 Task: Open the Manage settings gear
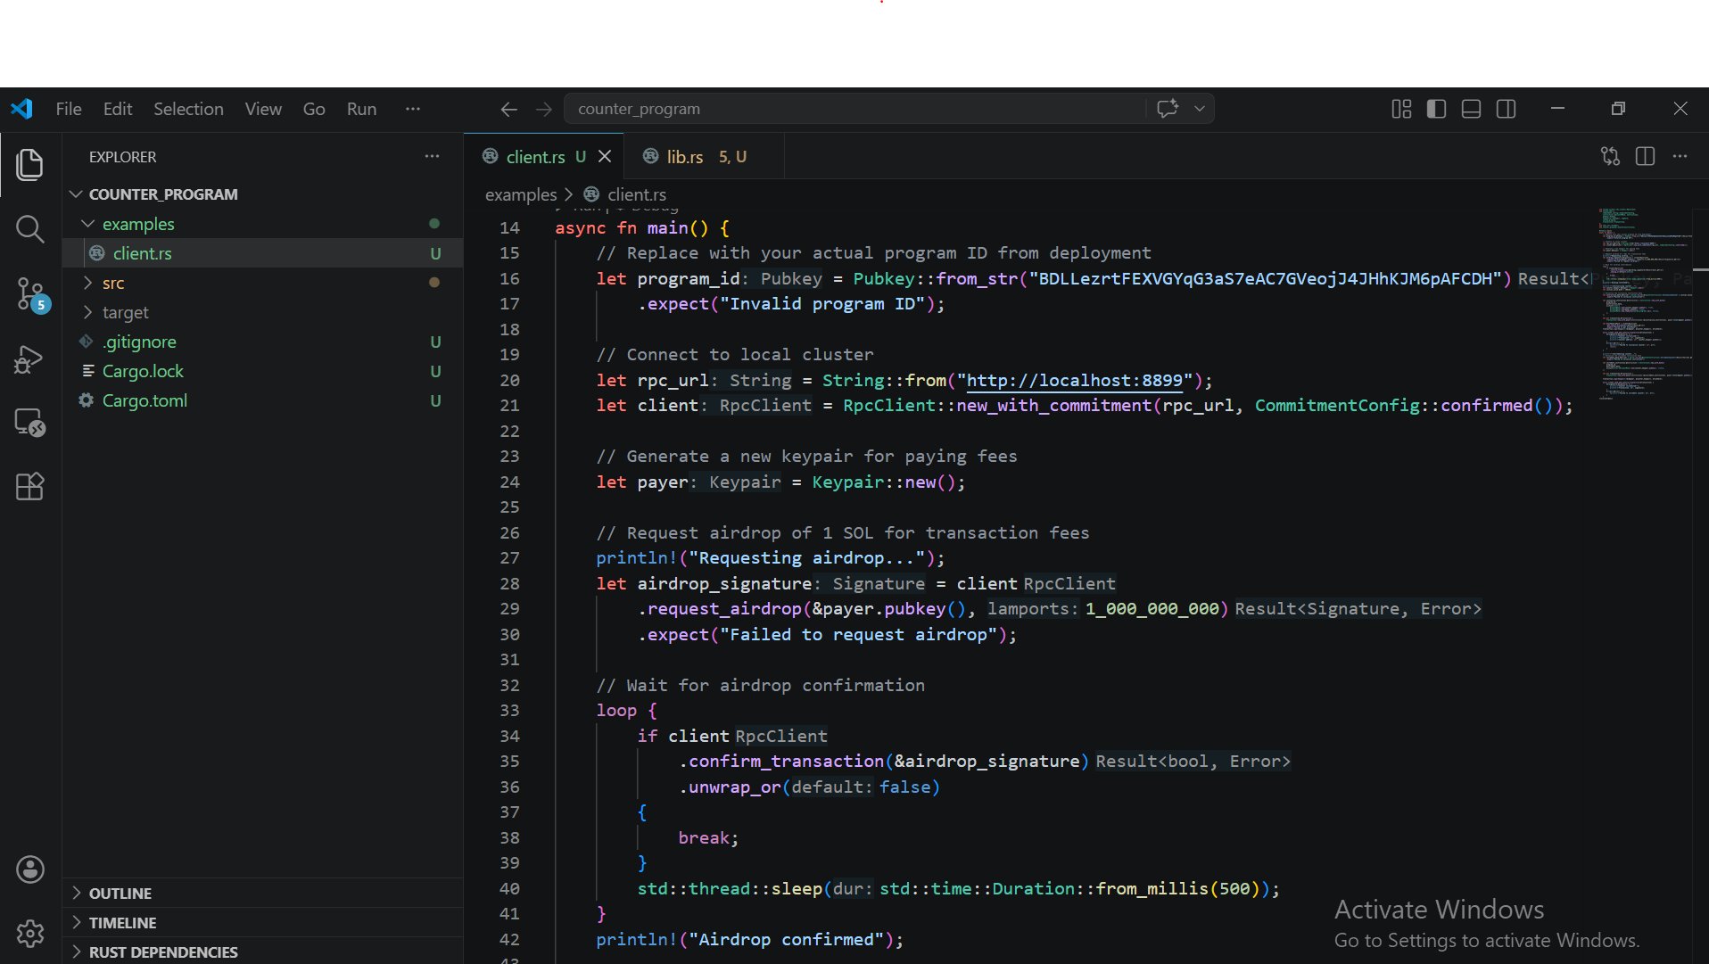click(x=29, y=934)
